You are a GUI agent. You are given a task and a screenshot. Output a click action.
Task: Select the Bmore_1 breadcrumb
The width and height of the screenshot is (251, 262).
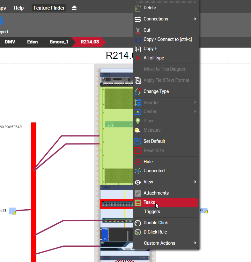pyautogui.click(x=59, y=42)
